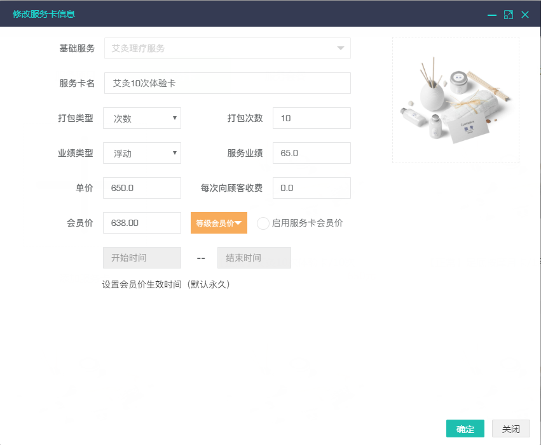
Task: Click the 设置会员价生效时间 hint text
Action: pos(166,284)
